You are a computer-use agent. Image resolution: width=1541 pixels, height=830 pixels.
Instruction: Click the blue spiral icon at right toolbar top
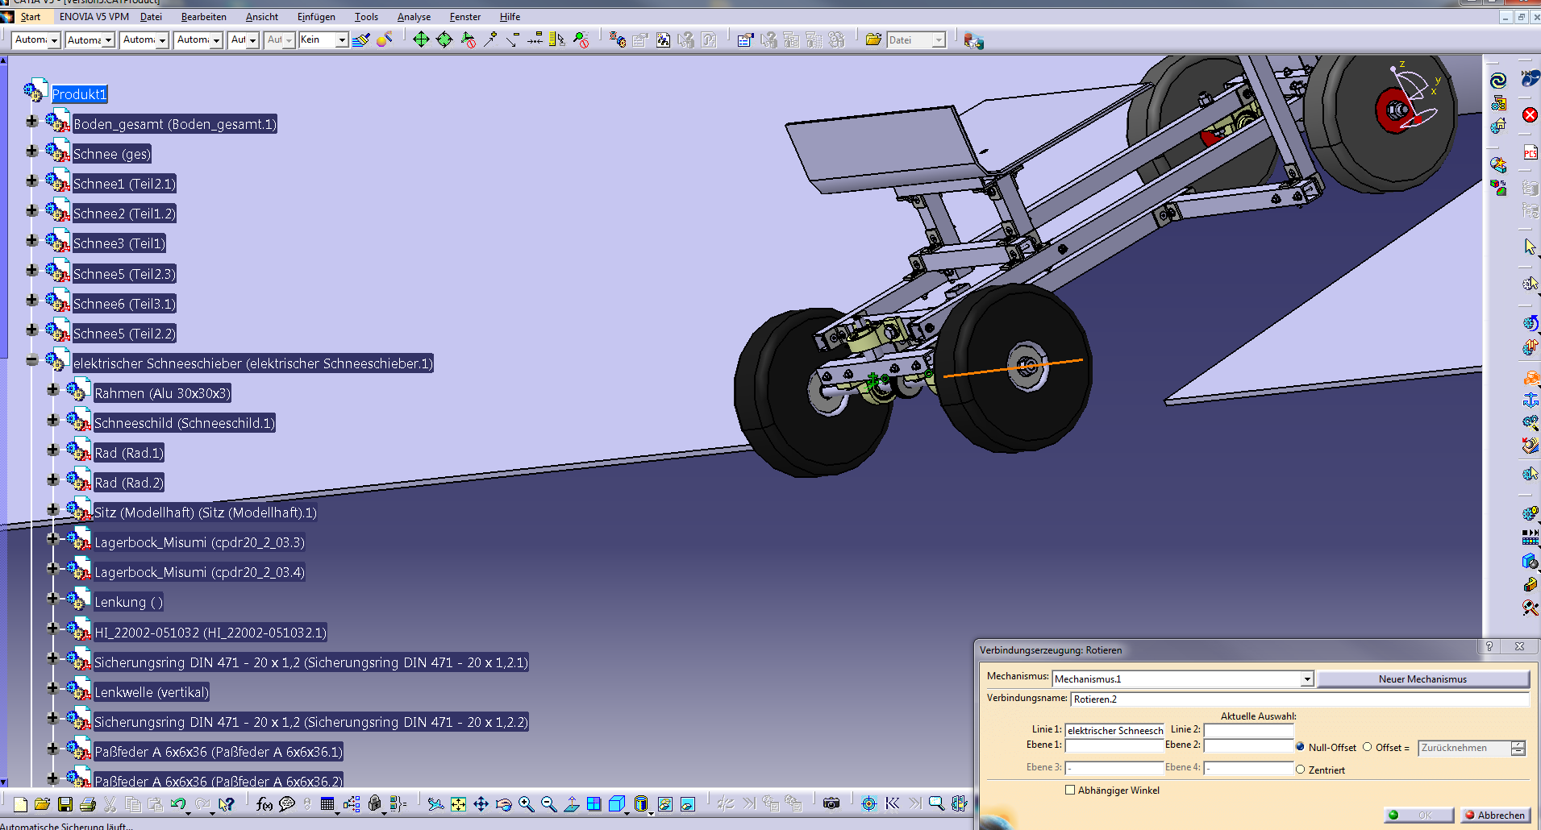pos(1498,81)
